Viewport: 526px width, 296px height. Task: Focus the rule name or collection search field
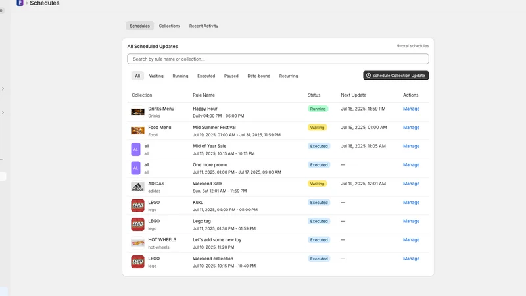point(278,59)
